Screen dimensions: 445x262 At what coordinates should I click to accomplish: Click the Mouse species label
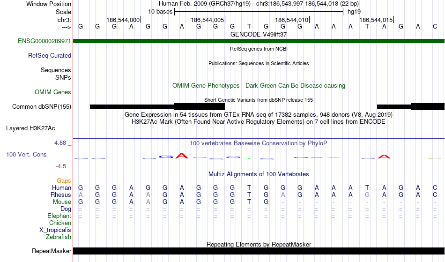coord(62,202)
